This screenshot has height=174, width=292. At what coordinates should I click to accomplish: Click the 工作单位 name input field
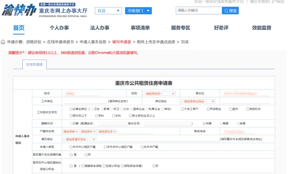(86, 101)
